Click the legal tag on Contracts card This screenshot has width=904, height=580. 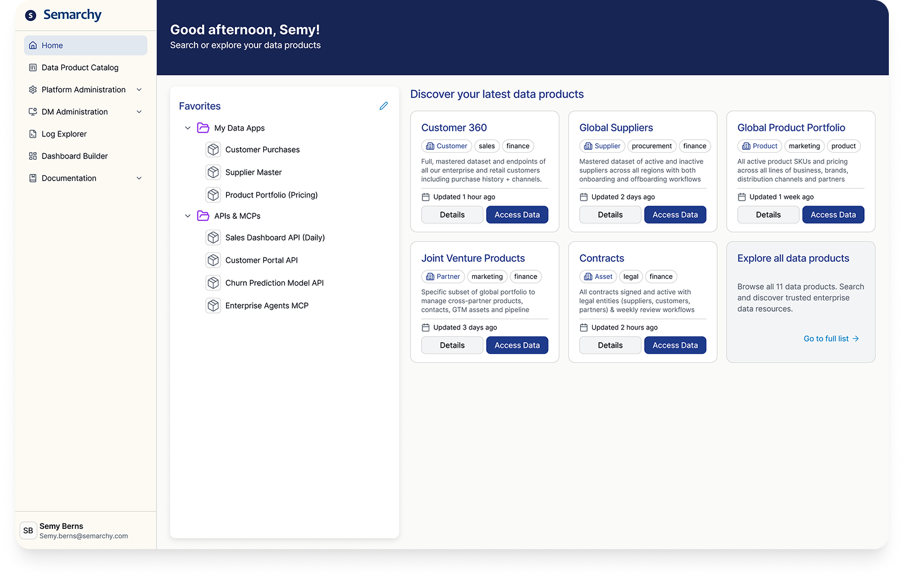point(631,276)
